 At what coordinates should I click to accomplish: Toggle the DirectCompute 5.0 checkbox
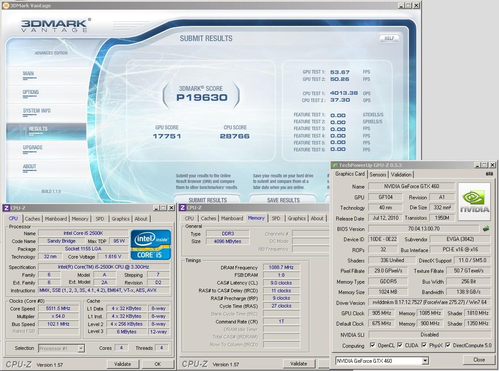[448, 345]
